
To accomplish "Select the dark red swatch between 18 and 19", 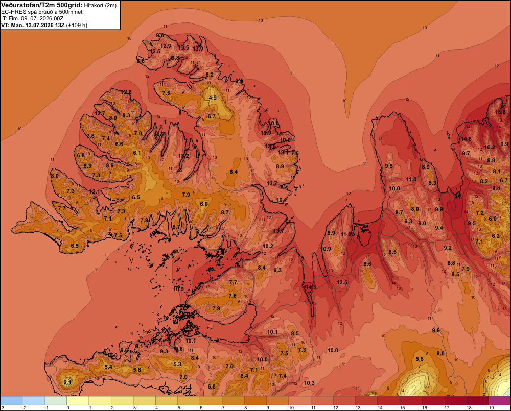I will (x=477, y=400).
